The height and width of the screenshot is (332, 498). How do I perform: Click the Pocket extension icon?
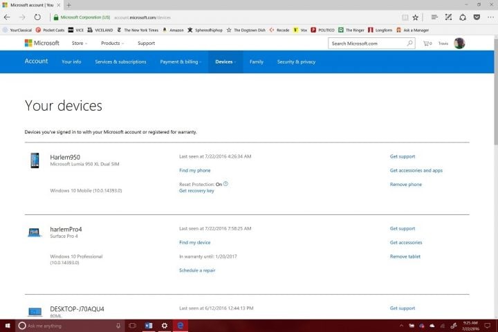pyautogui.click(x=477, y=17)
